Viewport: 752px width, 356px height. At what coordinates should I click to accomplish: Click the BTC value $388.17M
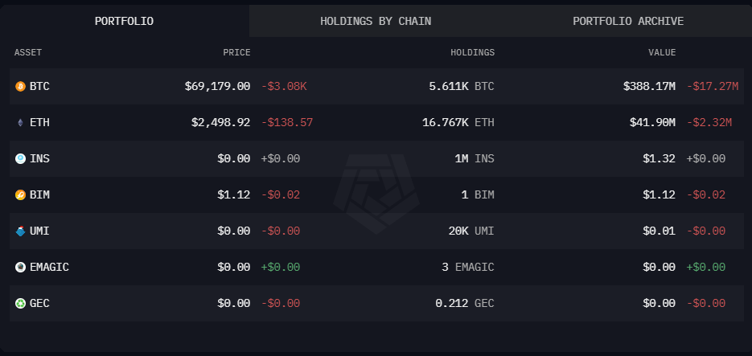click(x=649, y=86)
